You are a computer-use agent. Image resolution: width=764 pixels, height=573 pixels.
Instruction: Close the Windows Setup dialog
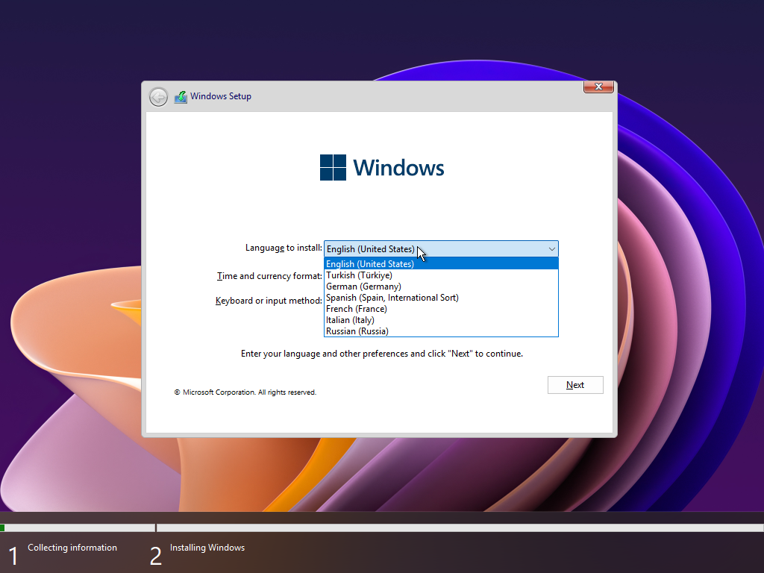pos(598,87)
